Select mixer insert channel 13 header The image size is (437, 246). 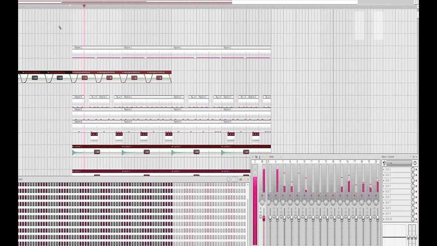point(326,162)
